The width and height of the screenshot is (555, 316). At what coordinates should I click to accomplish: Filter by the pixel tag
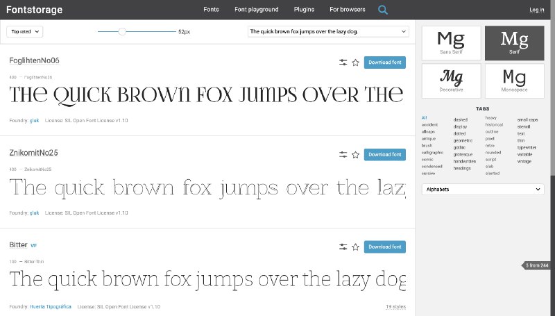pyautogui.click(x=490, y=138)
